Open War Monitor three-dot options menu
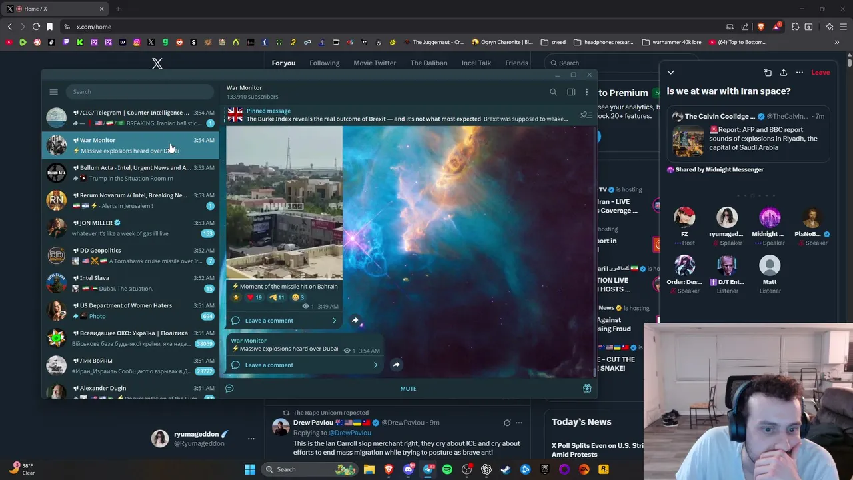This screenshot has width=853, height=480. (x=586, y=92)
